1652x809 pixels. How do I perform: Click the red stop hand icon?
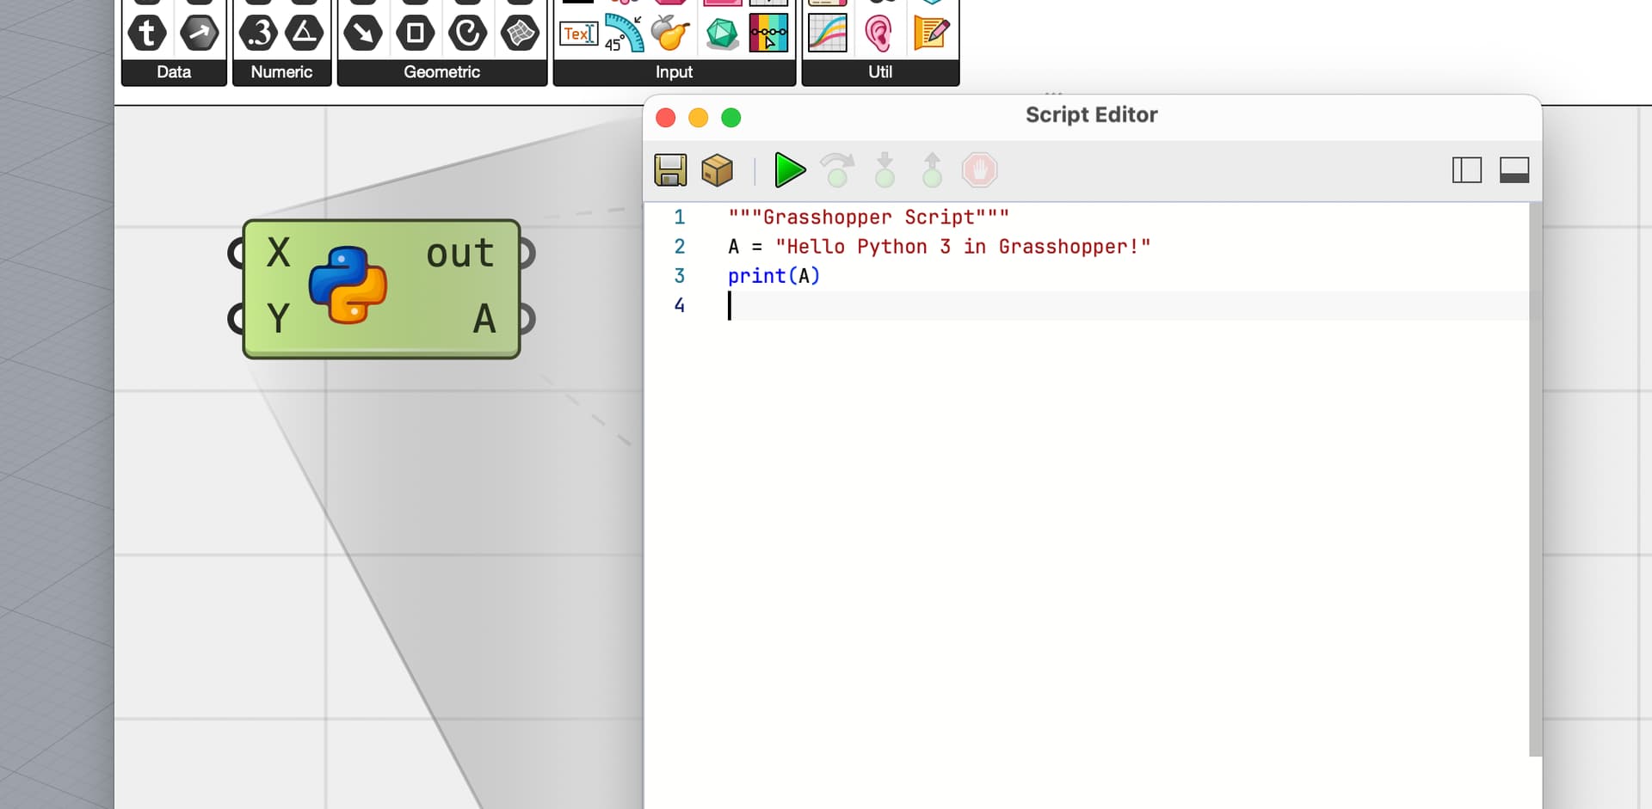979,170
